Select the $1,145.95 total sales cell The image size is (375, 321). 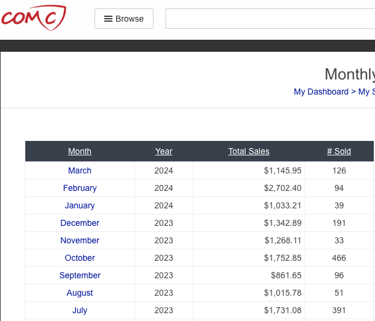(249, 170)
